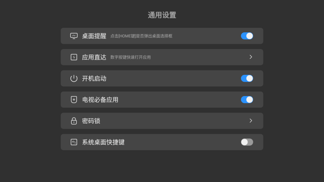Click the 系统桌面快捷键 label text

point(103,142)
